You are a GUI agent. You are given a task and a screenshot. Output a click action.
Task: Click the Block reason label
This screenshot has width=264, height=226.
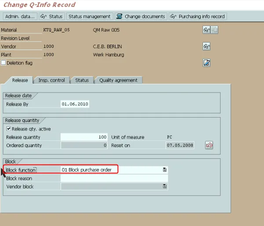pos(19,179)
